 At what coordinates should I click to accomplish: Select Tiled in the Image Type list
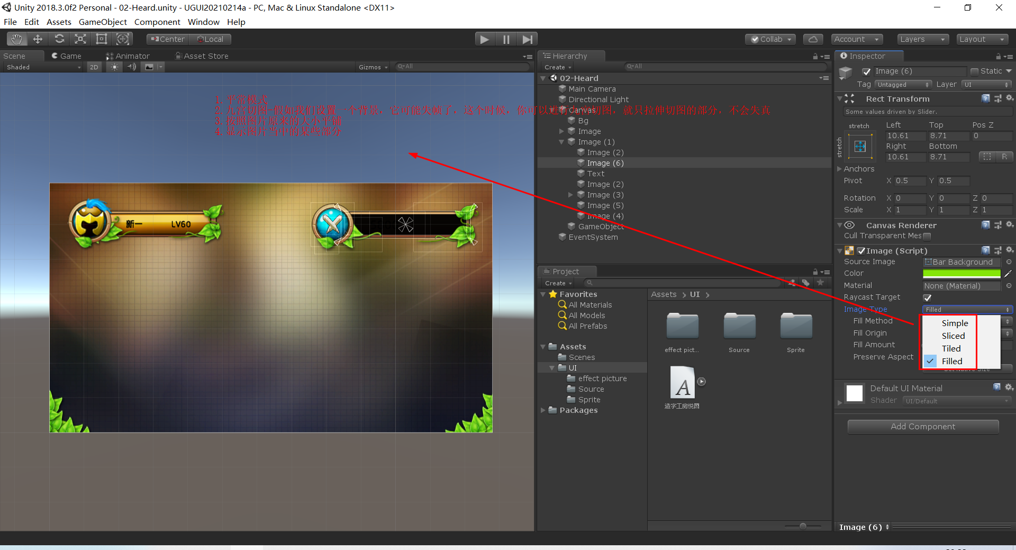[x=951, y=348]
